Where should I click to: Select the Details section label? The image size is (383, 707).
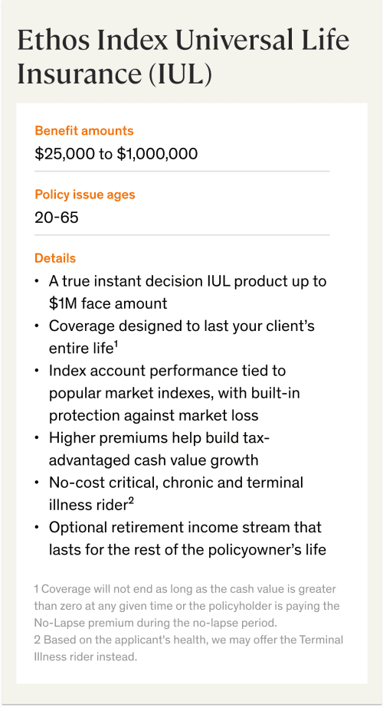(55, 258)
